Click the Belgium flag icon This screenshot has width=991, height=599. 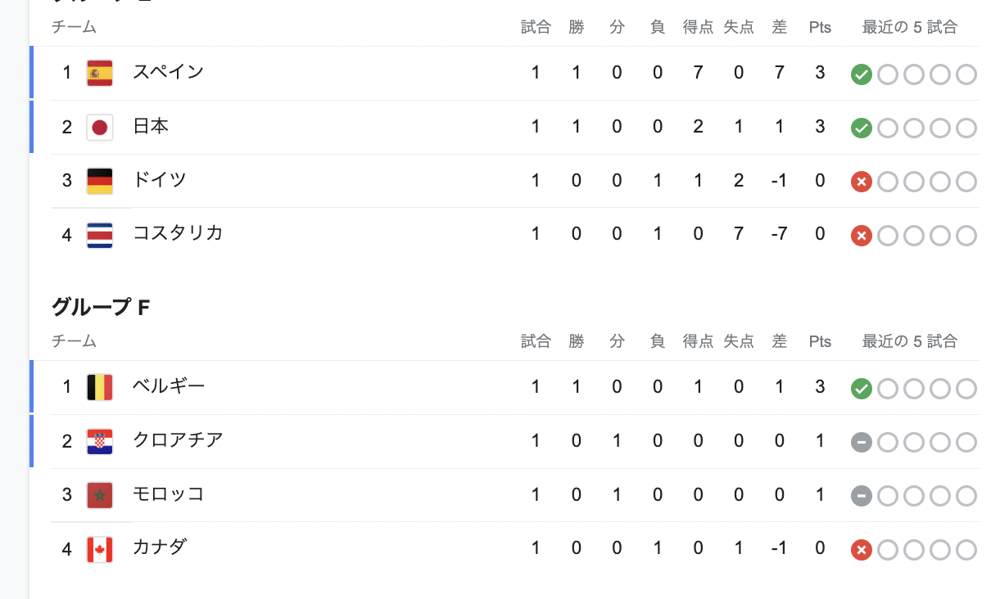coord(100,387)
